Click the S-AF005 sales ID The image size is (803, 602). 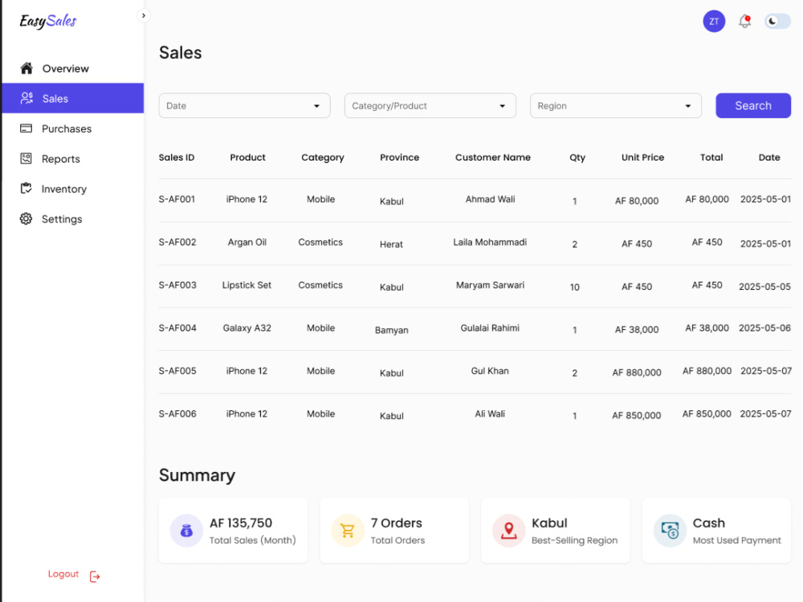click(177, 371)
